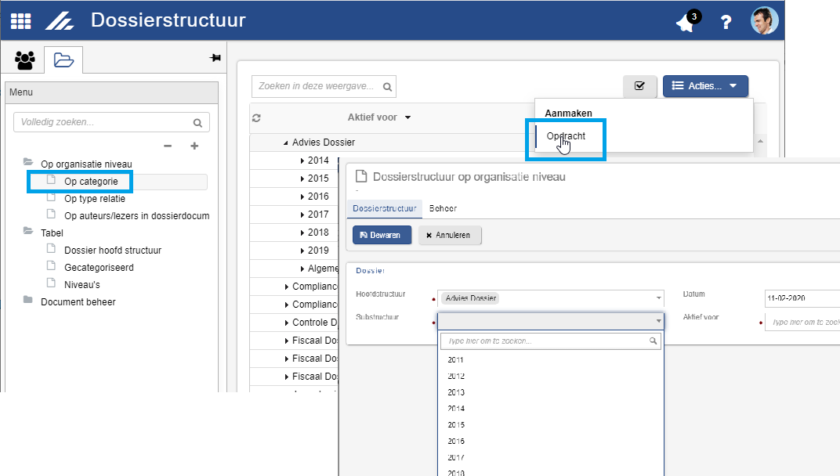Click document icon beside Dossierstructuur op organisatie niveau

coord(361,176)
